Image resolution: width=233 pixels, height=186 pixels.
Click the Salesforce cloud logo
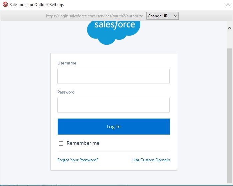[x=114, y=33]
